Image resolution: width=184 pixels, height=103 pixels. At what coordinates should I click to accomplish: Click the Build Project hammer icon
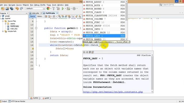tap(54, 9)
